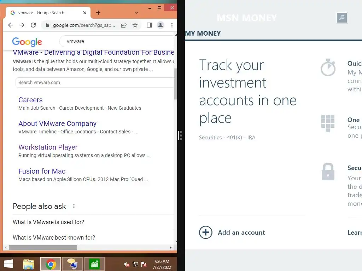Click the Chrome taskbar icon
362x271 pixels.
tap(51, 264)
